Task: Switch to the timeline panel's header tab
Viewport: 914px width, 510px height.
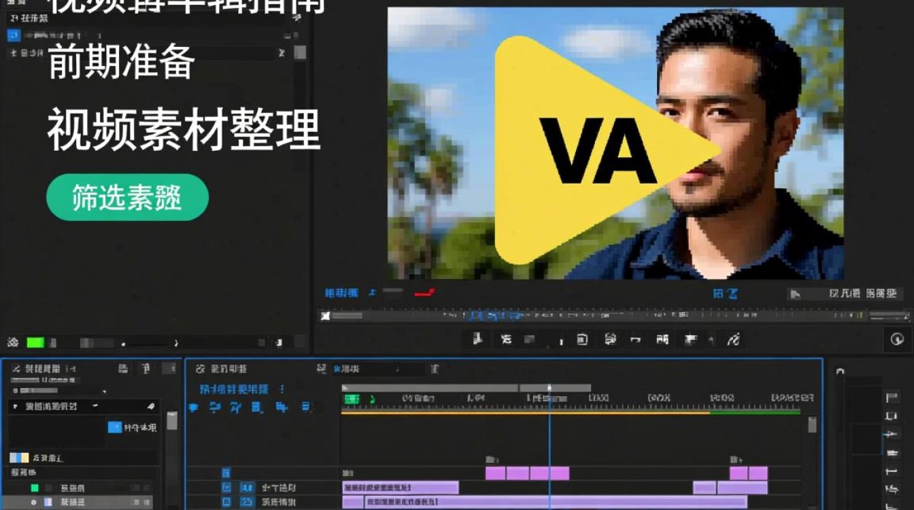Action: (x=228, y=369)
